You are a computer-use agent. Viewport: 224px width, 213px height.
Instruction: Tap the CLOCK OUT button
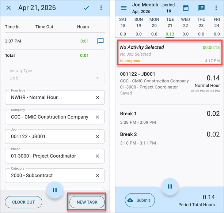pos(23,202)
